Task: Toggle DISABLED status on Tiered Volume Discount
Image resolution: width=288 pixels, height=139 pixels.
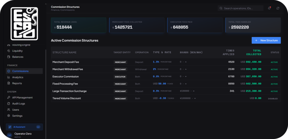Action: point(273,99)
